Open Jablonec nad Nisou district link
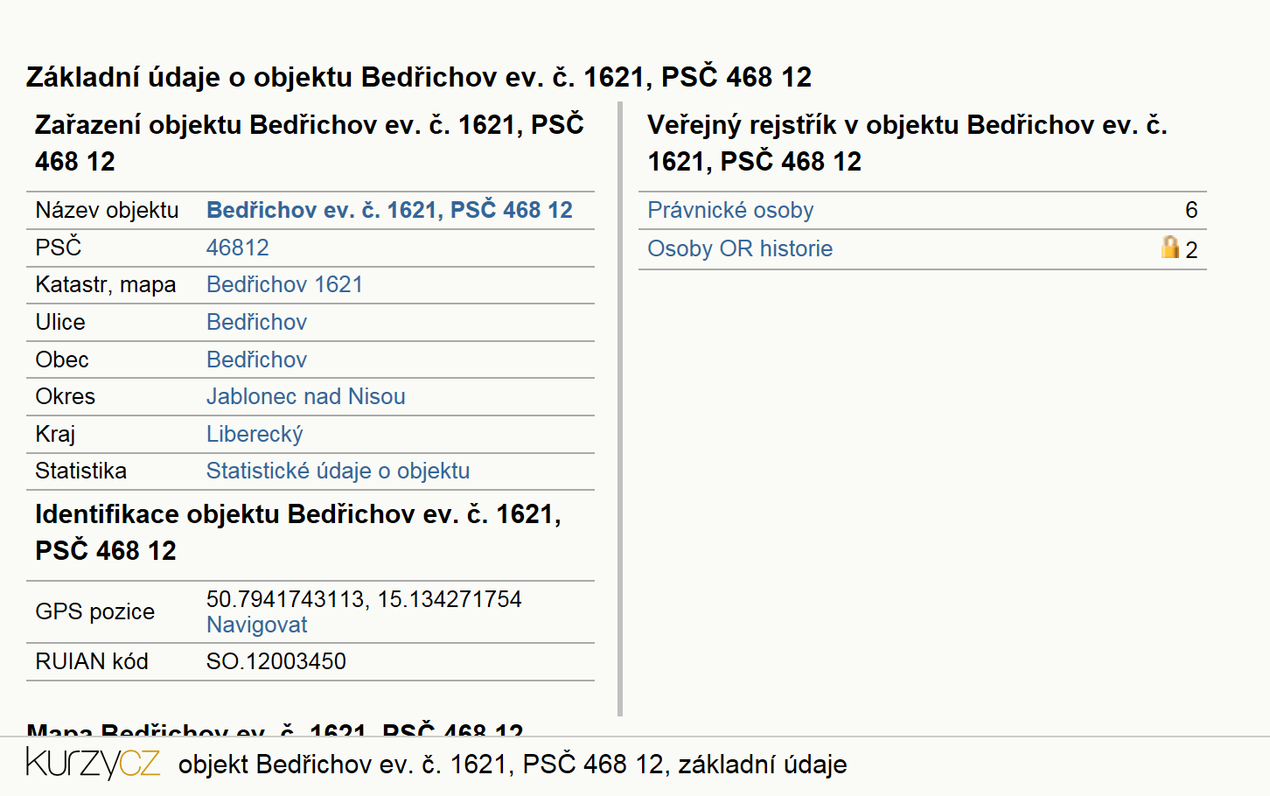 coord(305,397)
